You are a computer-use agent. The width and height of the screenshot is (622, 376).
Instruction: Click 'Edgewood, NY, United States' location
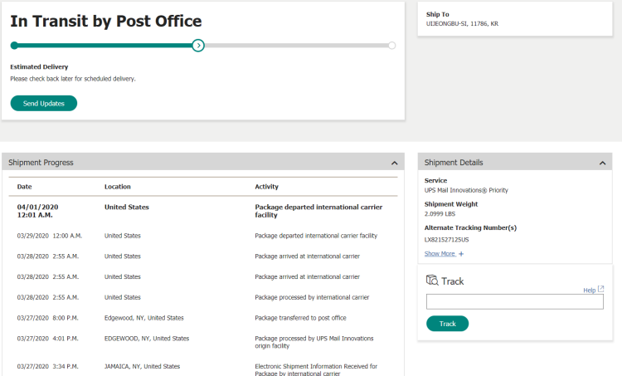pyautogui.click(x=144, y=318)
